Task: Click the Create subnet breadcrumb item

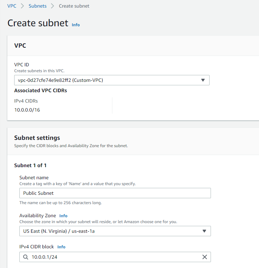Action: tap(74, 6)
